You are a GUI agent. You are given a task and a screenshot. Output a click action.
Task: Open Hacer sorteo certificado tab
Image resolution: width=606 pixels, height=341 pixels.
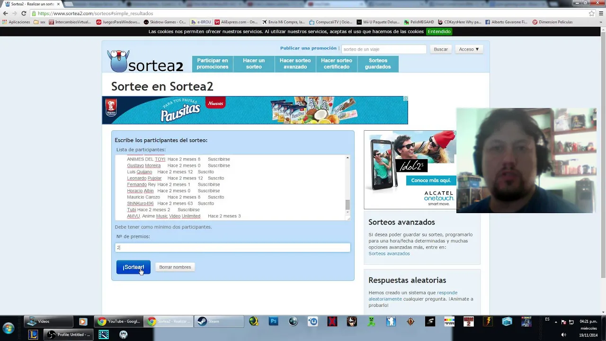click(337, 64)
